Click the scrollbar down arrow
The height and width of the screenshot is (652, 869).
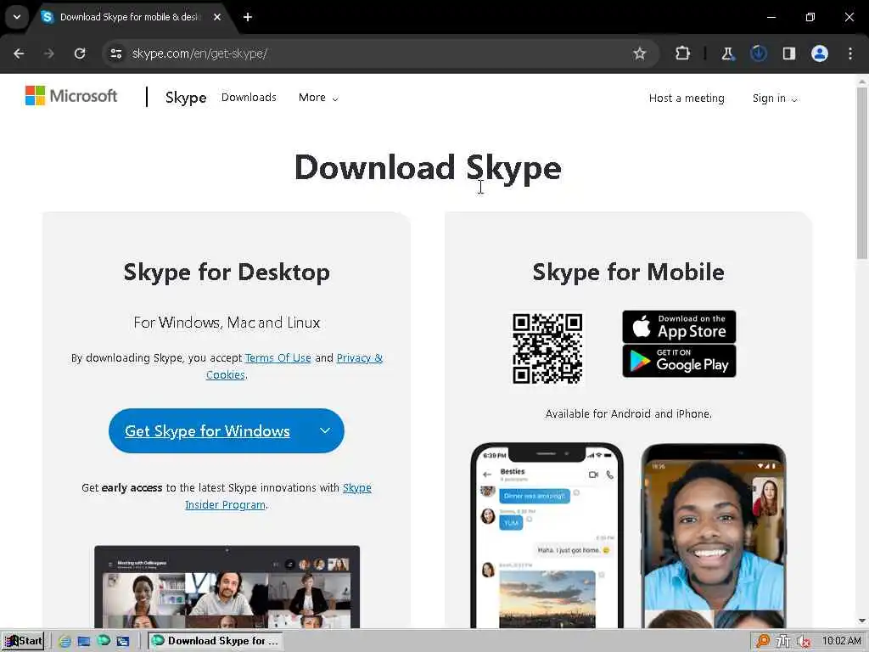click(x=862, y=621)
